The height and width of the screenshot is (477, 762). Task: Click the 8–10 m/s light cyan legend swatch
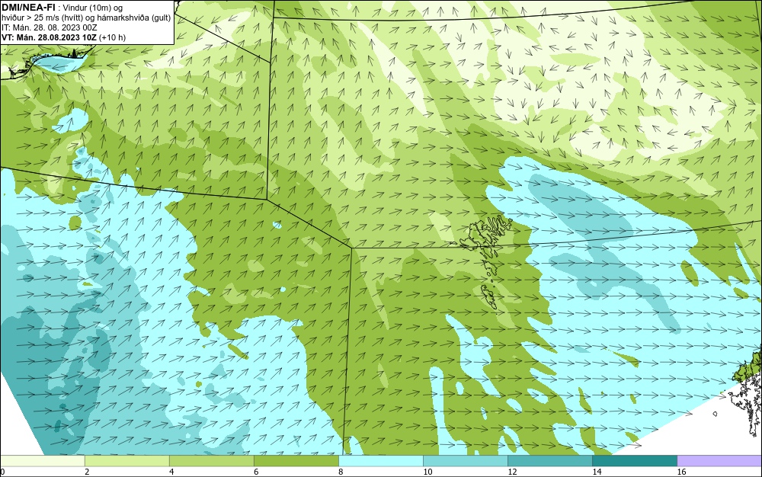[x=380, y=460]
